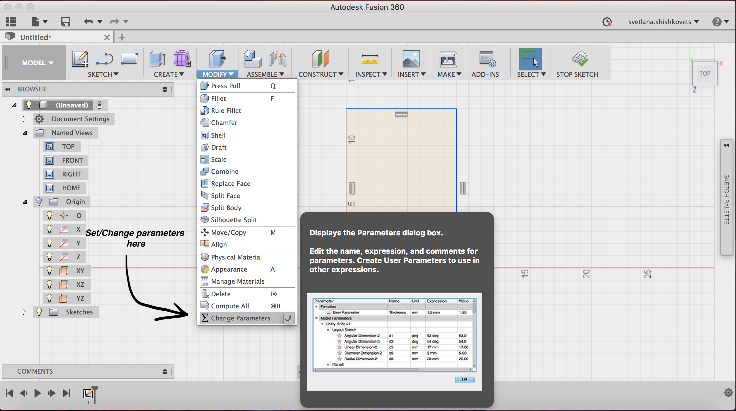Expand the COMMENTS panel plus button

pos(165,371)
